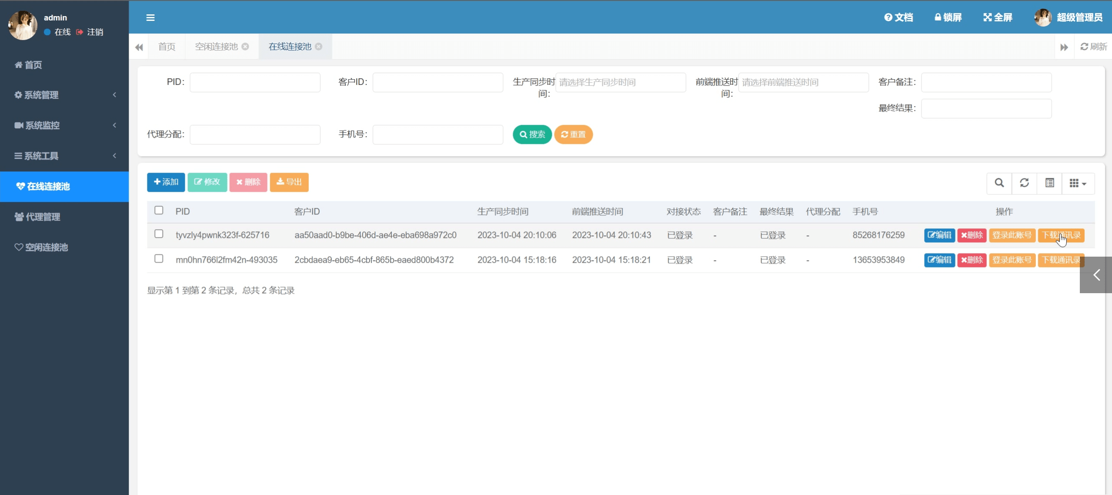
Task: Toggle checkbox for first table row
Action: click(x=159, y=234)
